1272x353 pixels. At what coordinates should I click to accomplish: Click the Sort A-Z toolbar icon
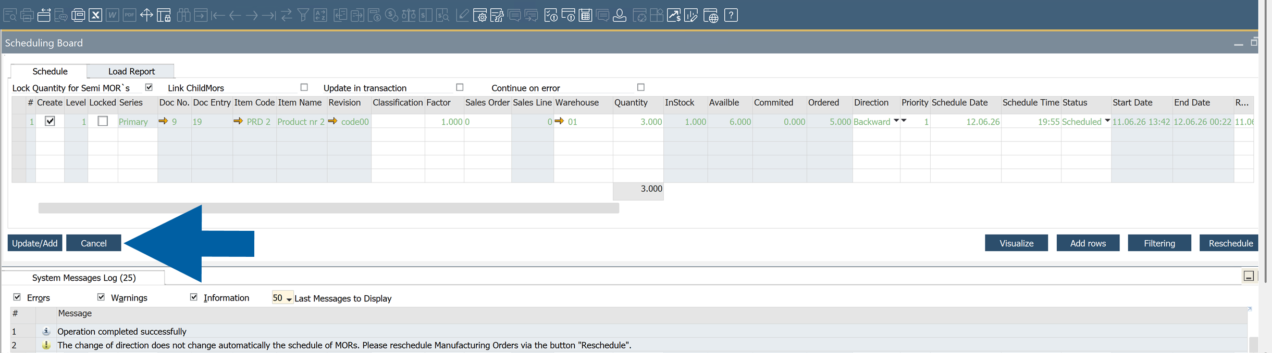[x=320, y=16]
